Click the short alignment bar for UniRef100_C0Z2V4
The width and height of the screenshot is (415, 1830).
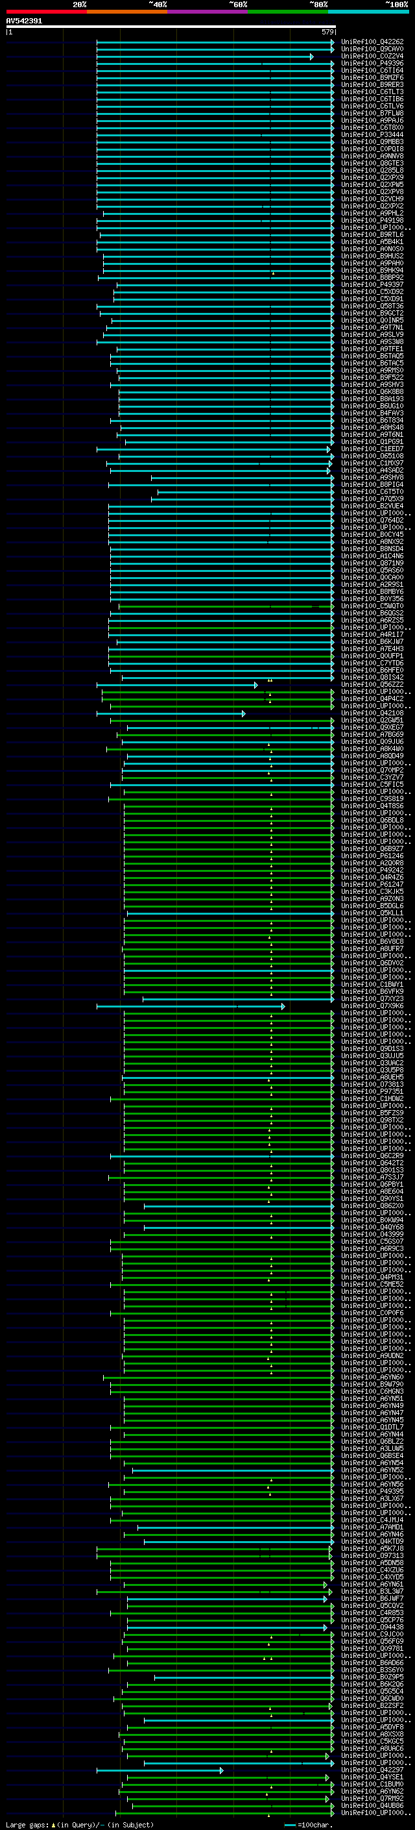point(205,56)
